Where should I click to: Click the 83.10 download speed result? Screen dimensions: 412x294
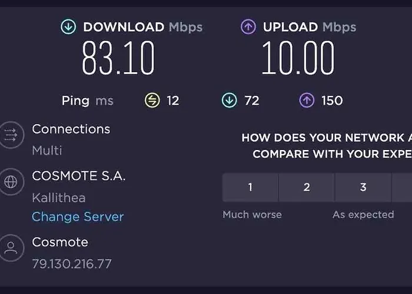(x=118, y=59)
